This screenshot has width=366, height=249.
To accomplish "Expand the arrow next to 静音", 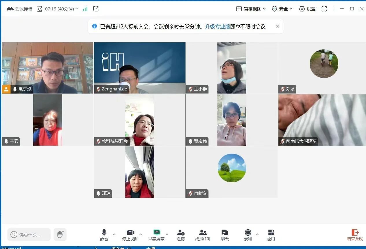I will pyautogui.click(x=114, y=234).
